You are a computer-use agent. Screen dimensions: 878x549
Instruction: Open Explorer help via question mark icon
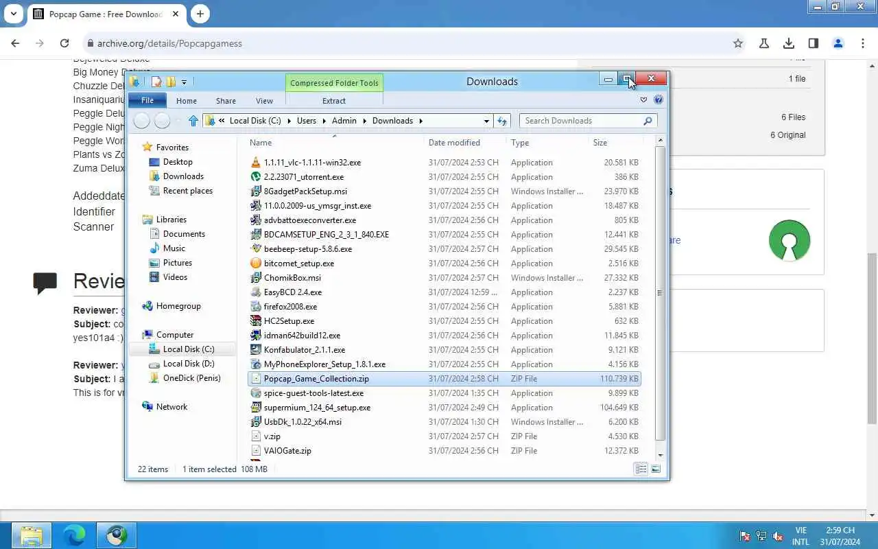pyautogui.click(x=658, y=100)
